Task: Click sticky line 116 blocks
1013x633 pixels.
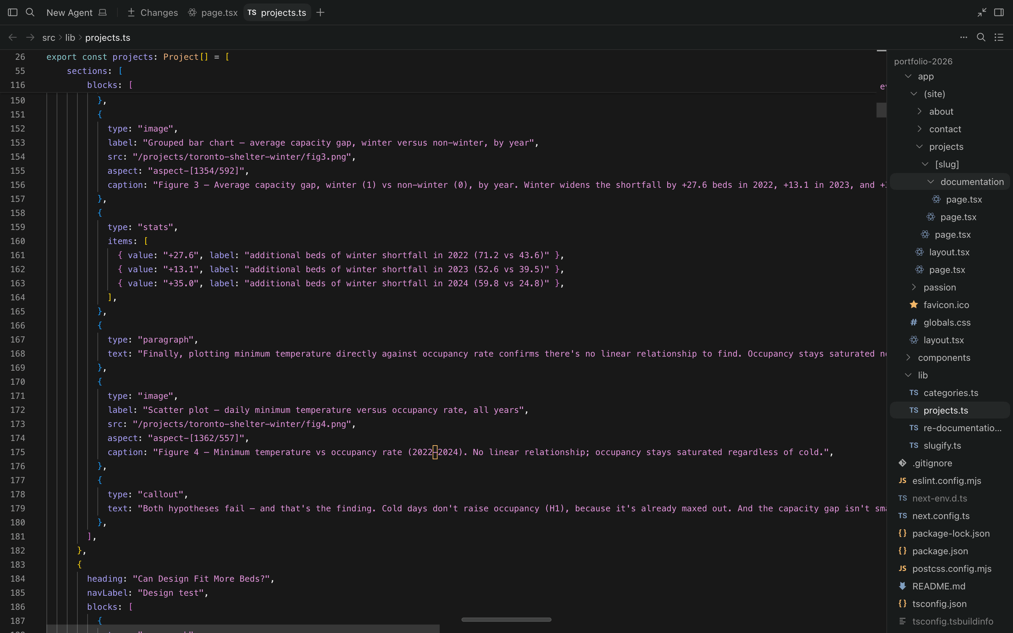Action: point(110,85)
